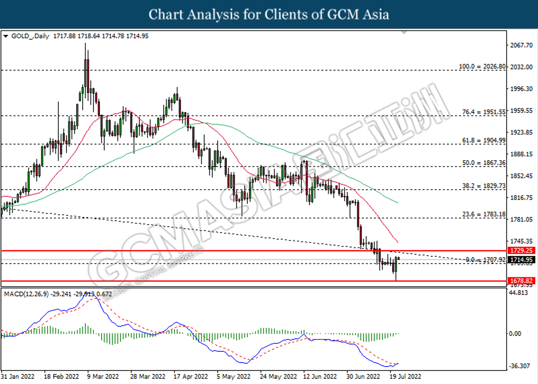Click the MACD scale value -36.307
The image size is (538, 384).
click(520, 366)
